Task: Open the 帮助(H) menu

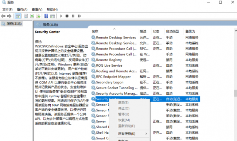Action: [x=52, y=9]
